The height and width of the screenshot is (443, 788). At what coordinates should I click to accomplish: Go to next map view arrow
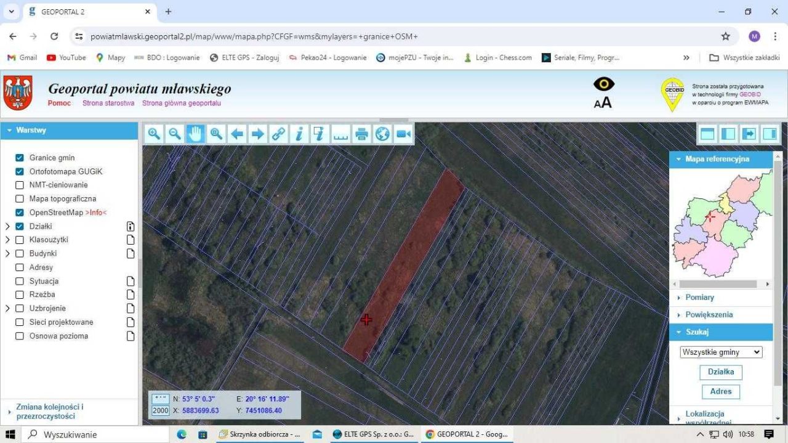coord(257,134)
